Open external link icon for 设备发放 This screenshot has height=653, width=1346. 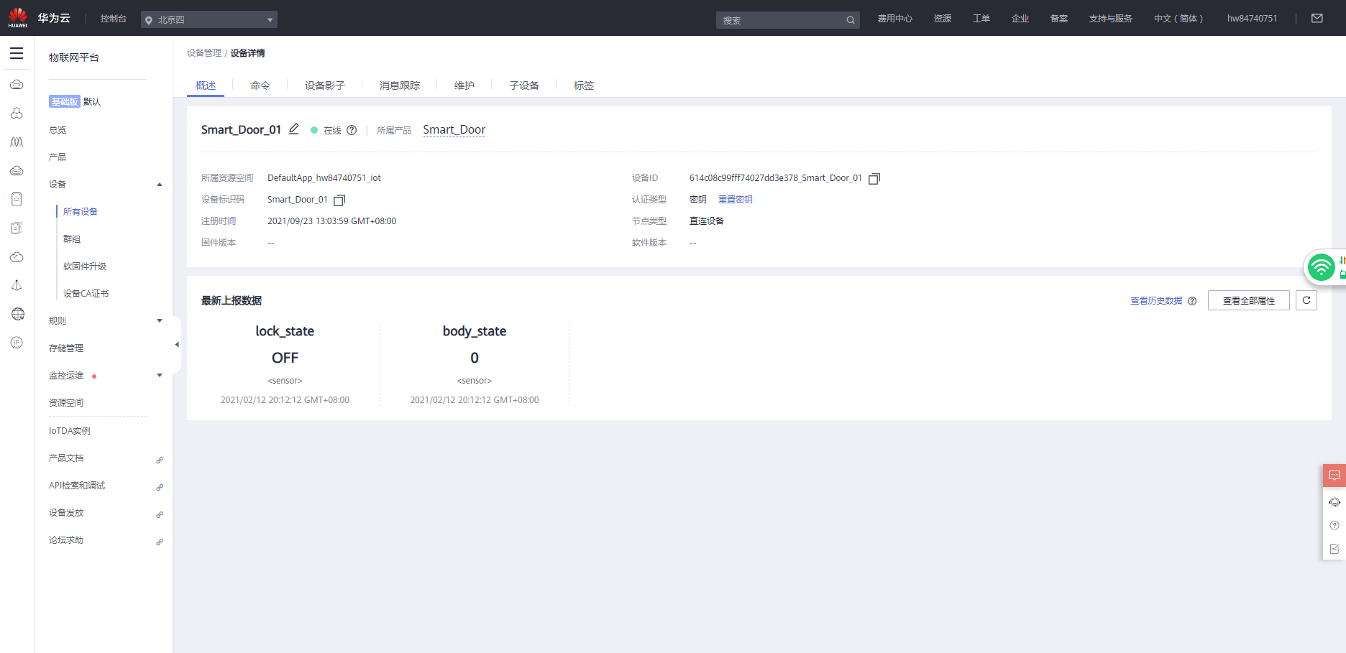[160, 514]
